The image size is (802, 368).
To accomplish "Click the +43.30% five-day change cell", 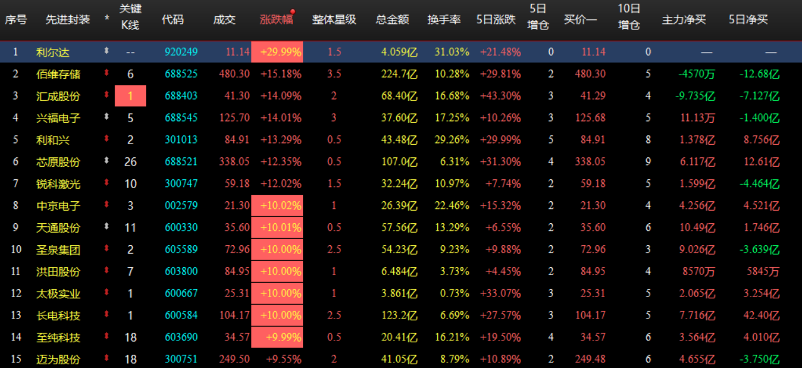I will coord(500,96).
